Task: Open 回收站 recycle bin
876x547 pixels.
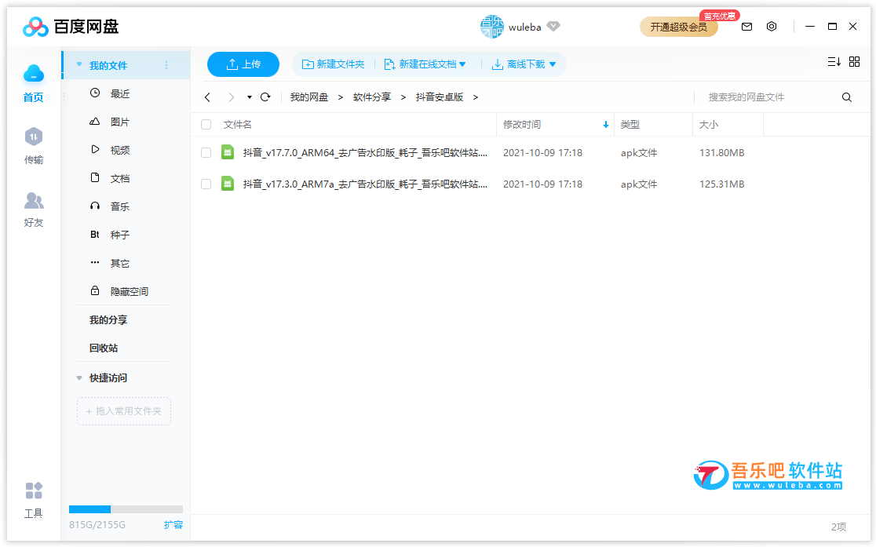Action: pos(104,348)
